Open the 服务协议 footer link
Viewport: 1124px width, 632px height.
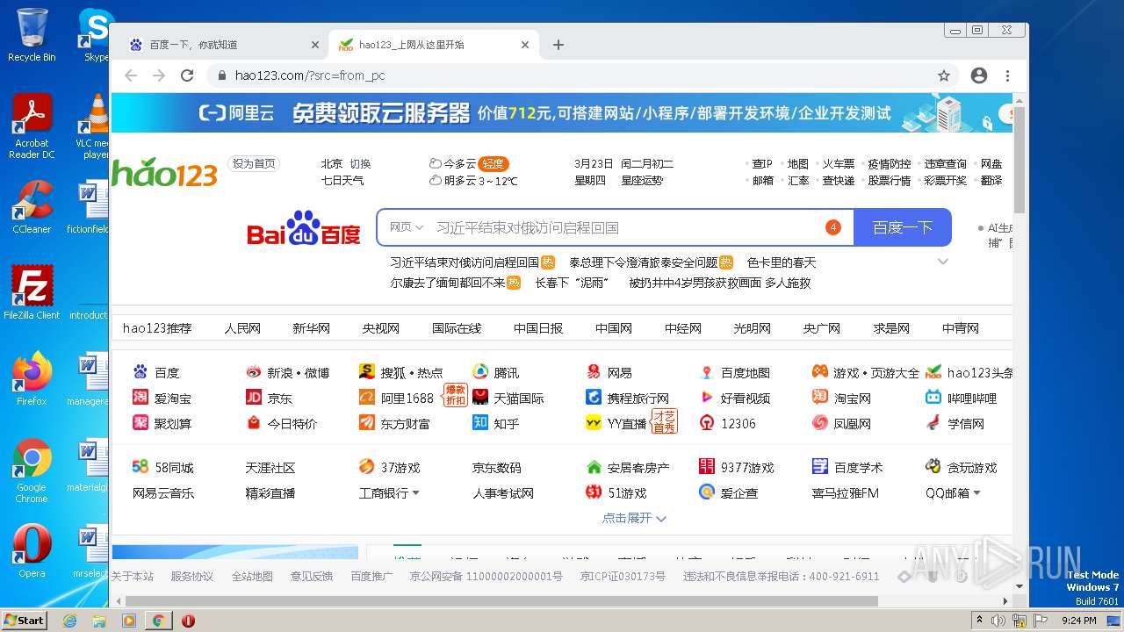pyautogui.click(x=191, y=577)
